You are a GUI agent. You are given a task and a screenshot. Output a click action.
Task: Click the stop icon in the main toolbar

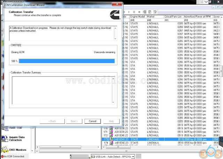tap(139, 12)
